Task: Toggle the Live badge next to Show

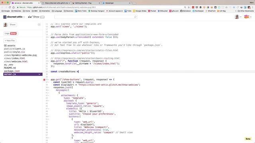Action: click(42, 17)
